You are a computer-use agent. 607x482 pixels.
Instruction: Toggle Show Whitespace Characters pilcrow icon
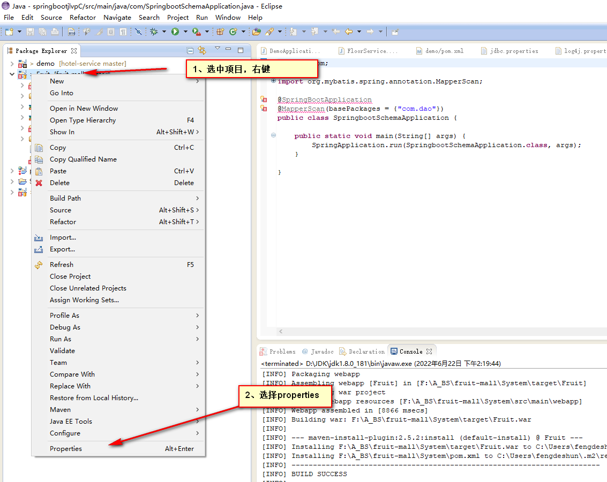(x=123, y=32)
